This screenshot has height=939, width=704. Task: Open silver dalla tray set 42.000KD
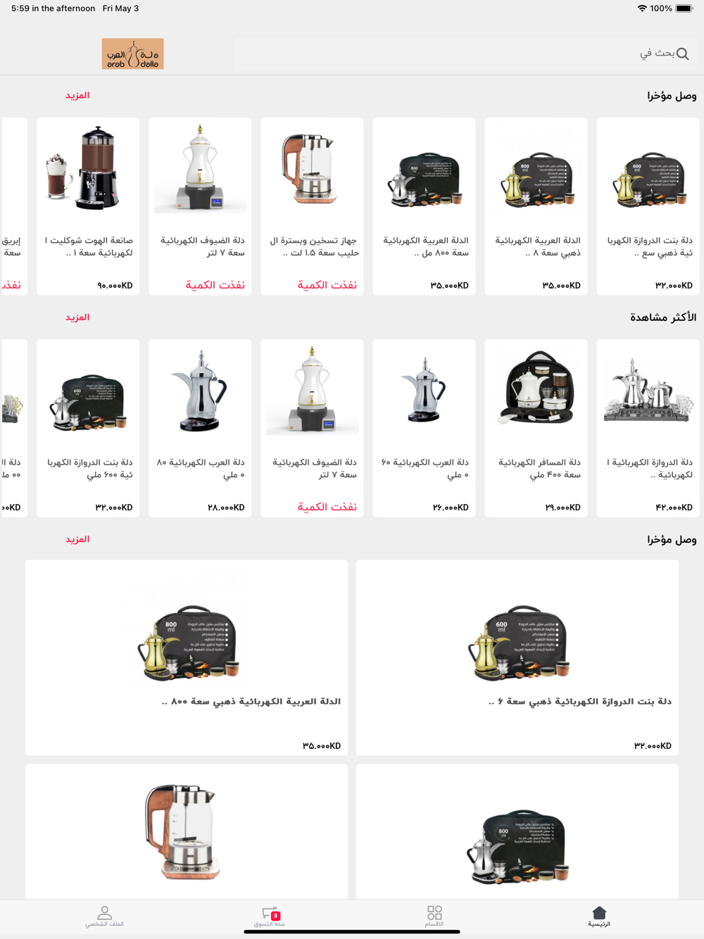tap(648, 428)
